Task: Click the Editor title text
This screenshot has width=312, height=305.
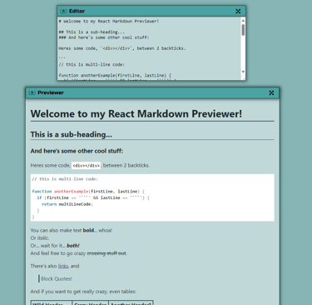Action: (77, 11)
